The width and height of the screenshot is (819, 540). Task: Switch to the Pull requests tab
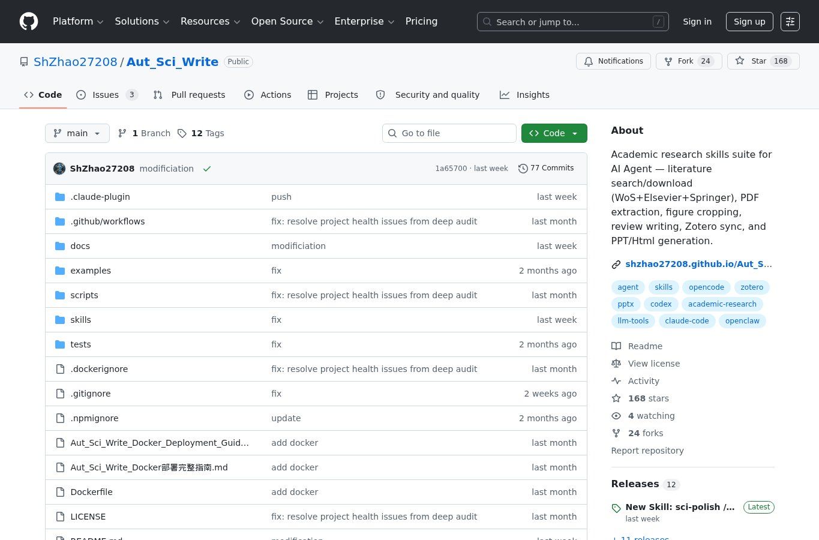[189, 95]
